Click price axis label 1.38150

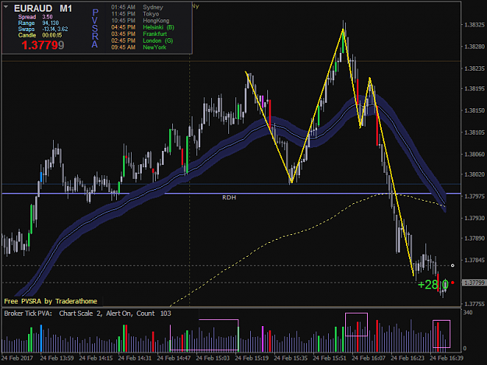(x=475, y=111)
